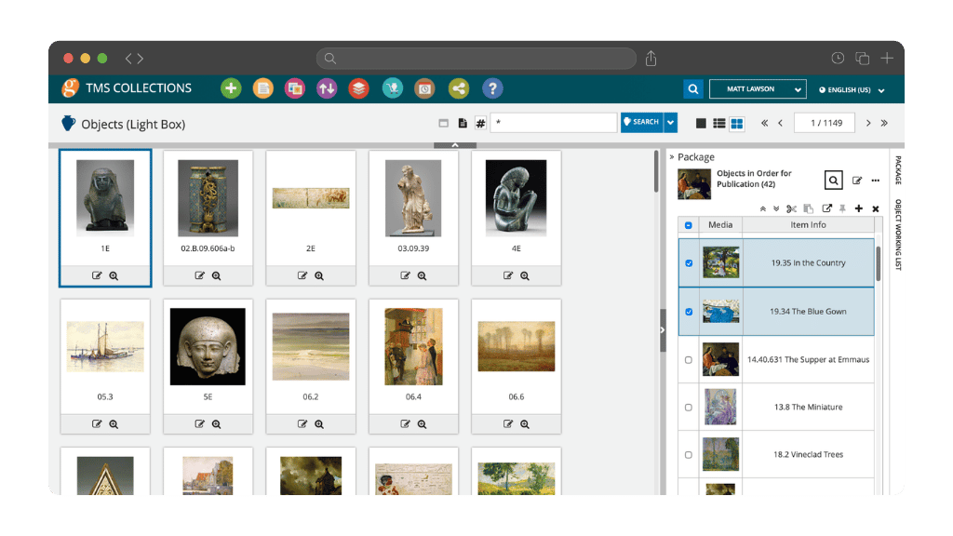Click the Item Info column header
953x536 pixels.
pyautogui.click(x=808, y=225)
